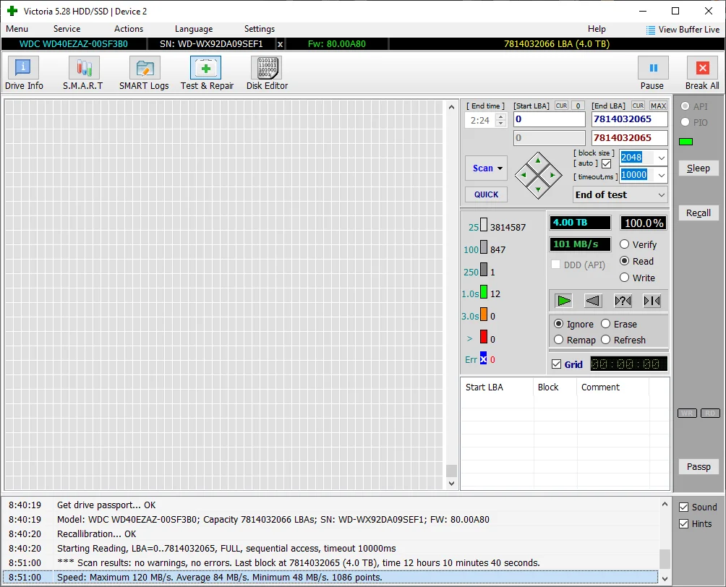726x587 pixels.
Task: Open the timeout ms dropdown
Action: (x=660, y=175)
